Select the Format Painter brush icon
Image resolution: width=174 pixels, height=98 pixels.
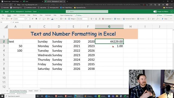pyautogui.click(x=11, y=19)
